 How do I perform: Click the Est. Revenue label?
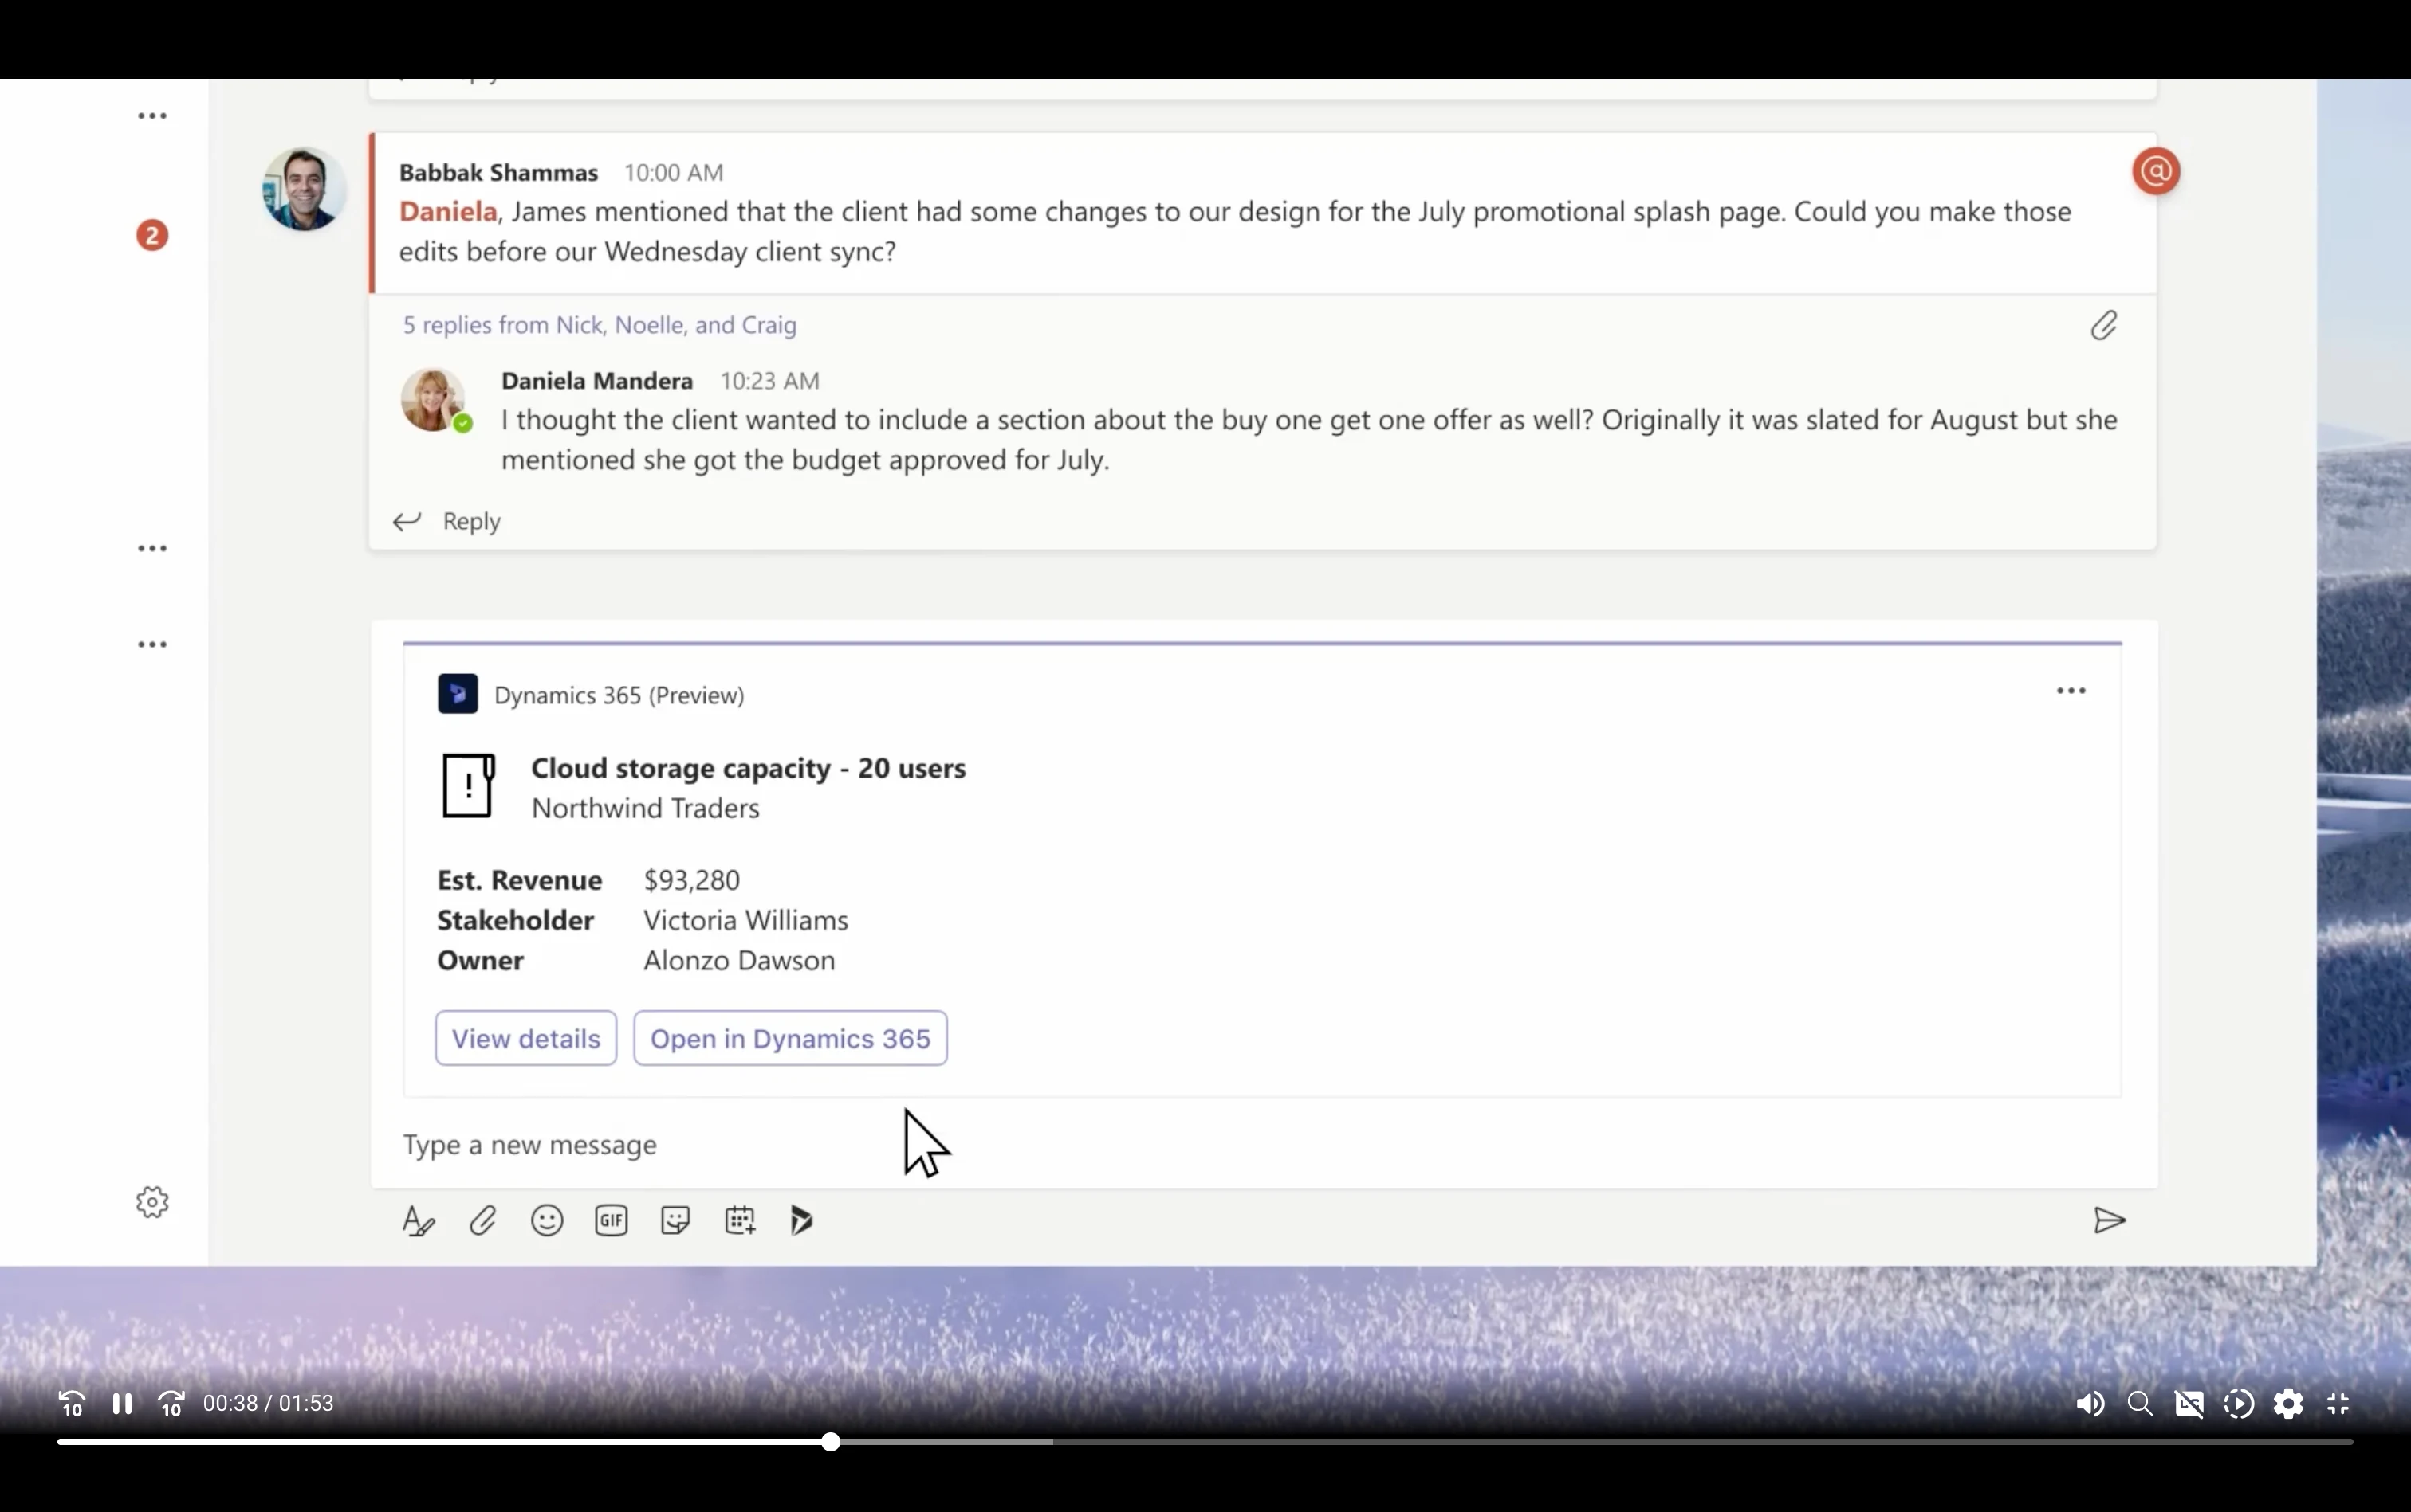tap(519, 880)
